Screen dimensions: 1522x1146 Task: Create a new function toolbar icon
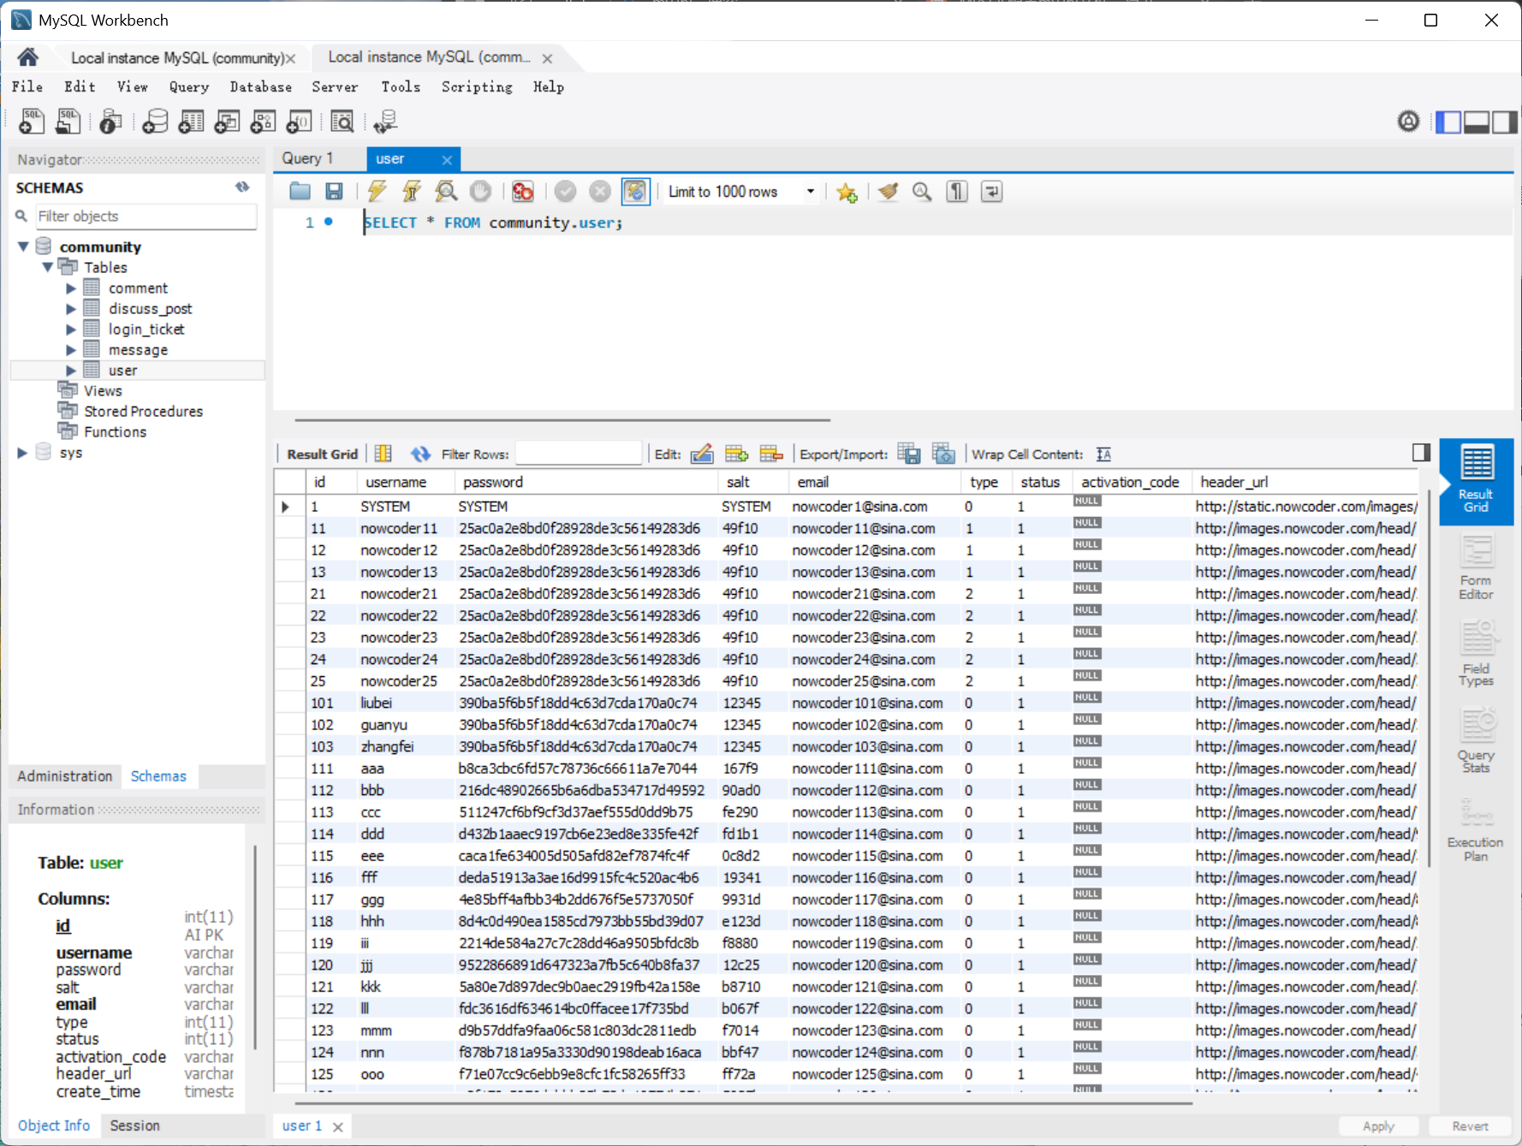point(299,122)
